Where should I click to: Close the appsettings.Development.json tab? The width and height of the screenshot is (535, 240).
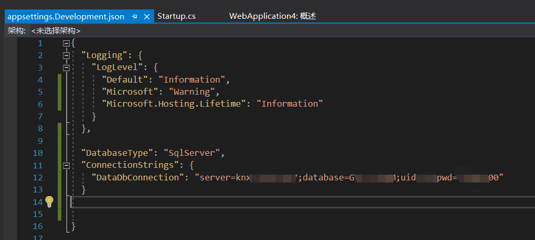click(147, 17)
